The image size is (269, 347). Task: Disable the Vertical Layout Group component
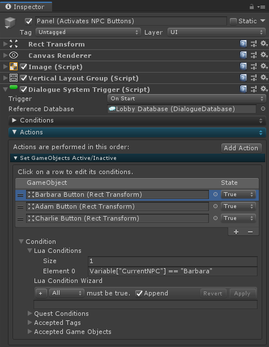[x=23, y=78]
